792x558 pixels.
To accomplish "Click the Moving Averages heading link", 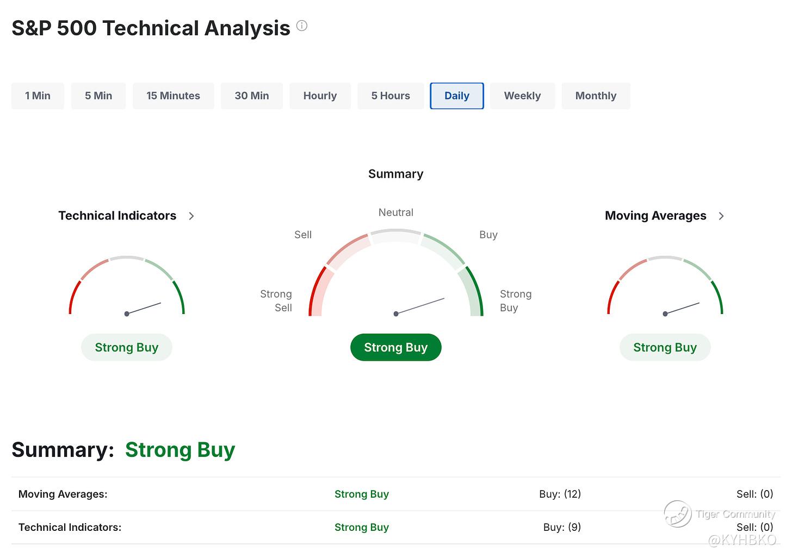I will click(x=655, y=216).
